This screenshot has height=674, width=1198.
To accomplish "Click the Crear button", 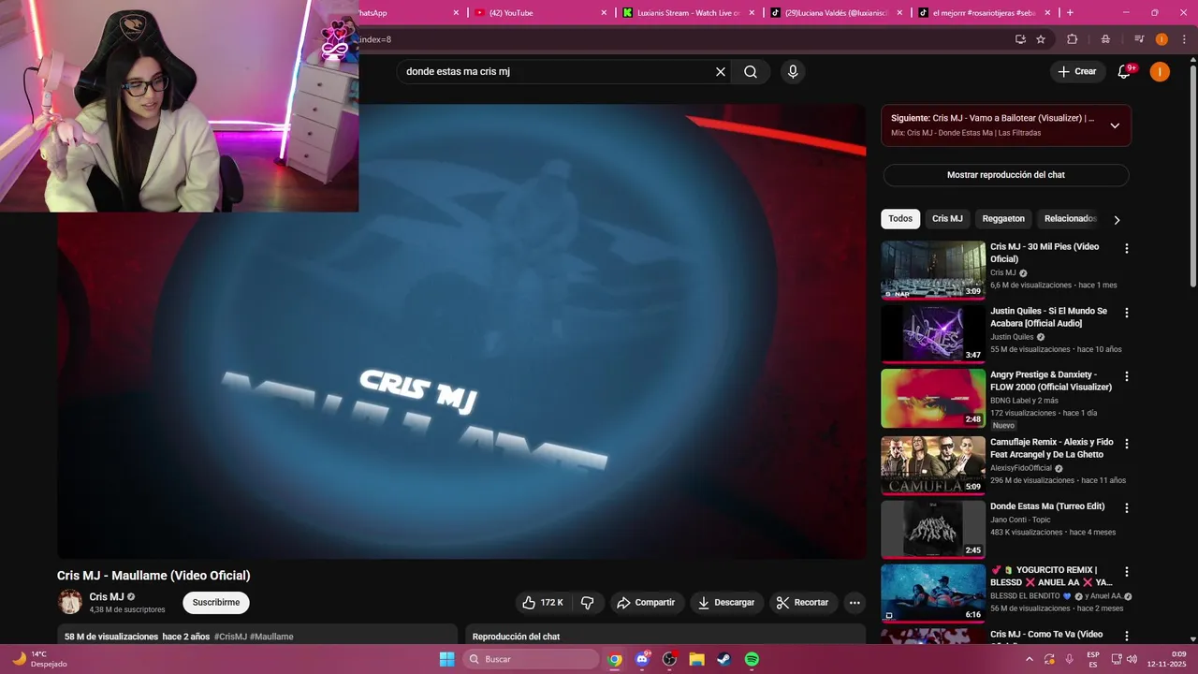I will (x=1076, y=72).
